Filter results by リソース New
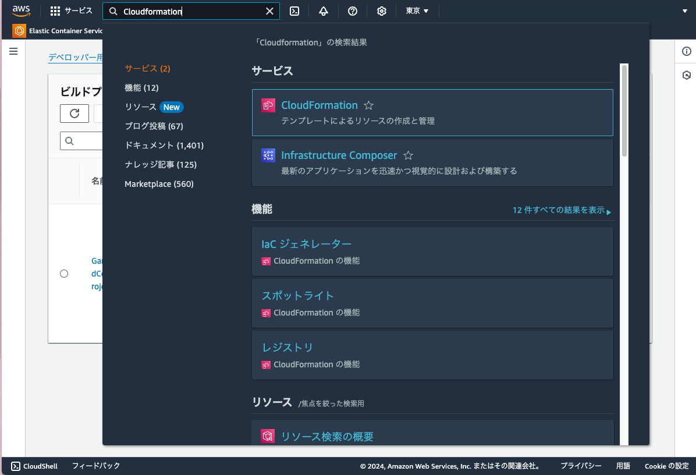Viewport: 696px width, 475px height. pyautogui.click(x=154, y=107)
